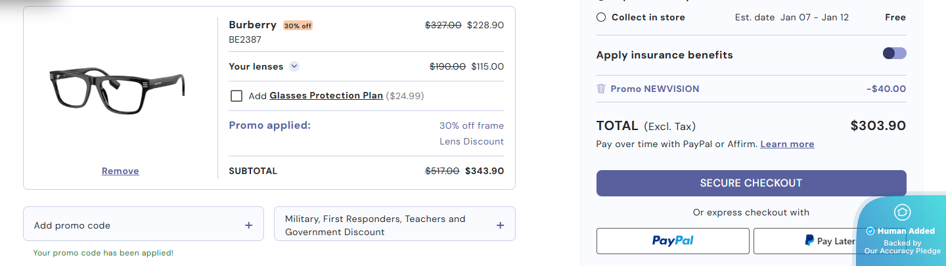Viewport: 946px width, 266px height.
Task: Open Glasses Protection Plan details link
Action: pyautogui.click(x=326, y=96)
